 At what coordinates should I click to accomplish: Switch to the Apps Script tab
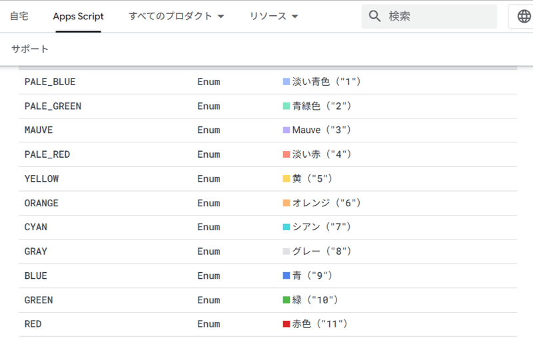(x=79, y=17)
